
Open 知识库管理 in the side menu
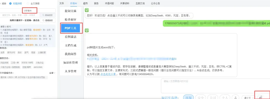tap(70, 63)
